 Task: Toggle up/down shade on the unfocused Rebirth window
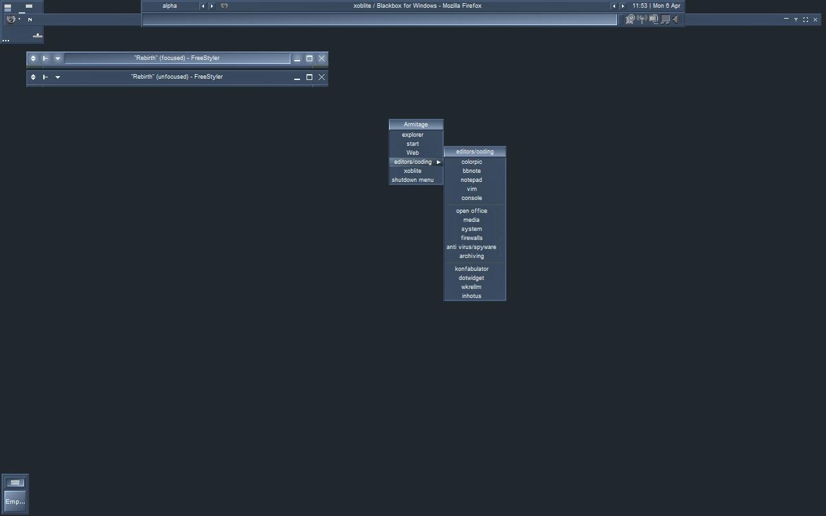tap(33, 77)
